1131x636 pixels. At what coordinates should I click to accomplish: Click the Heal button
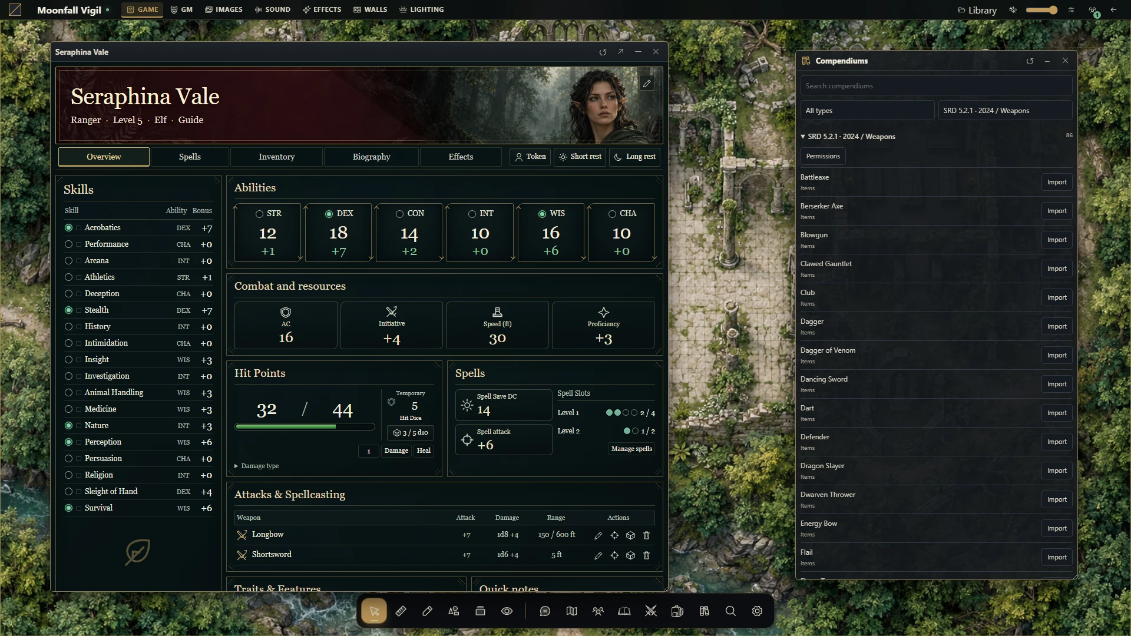click(x=424, y=451)
